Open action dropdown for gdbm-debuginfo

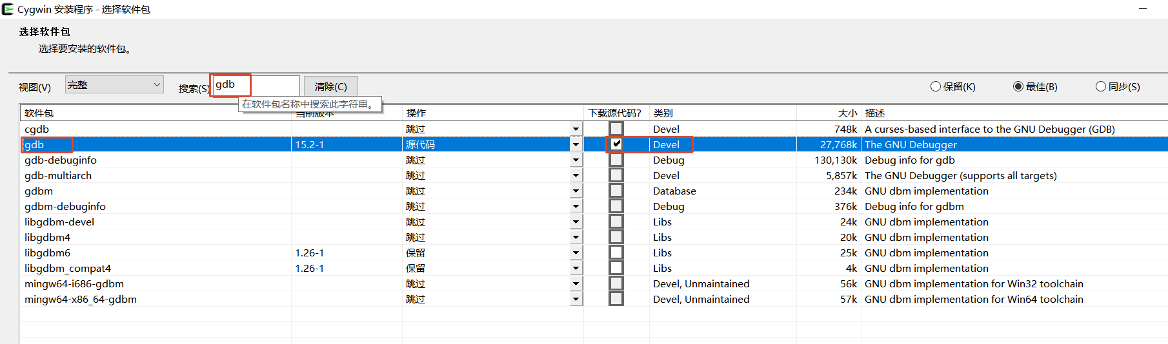[x=576, y=206]
